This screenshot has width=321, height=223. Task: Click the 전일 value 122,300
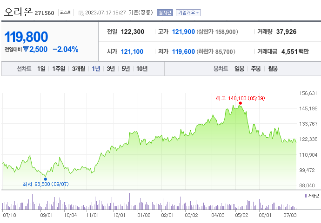133,32
